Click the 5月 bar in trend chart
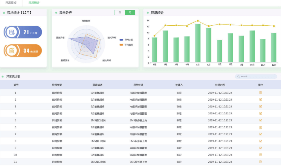281x166 pixels. point(198,43)
